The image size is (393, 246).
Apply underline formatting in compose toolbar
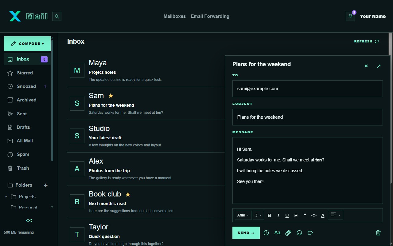coord(287,215)
